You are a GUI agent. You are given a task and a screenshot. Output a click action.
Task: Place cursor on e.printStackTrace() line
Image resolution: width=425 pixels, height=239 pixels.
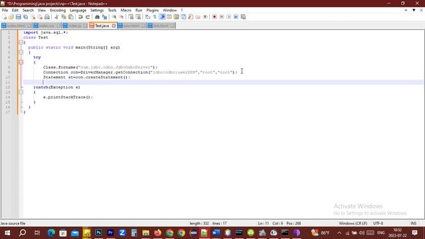(x=68, y=97)
